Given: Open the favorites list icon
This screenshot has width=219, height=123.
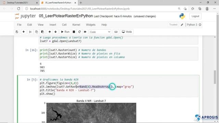Looking at the screenshot, I should point(193,9).
